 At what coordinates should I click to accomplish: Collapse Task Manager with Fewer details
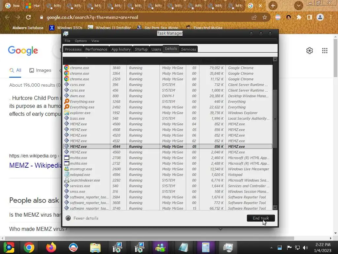pos(82,218)
